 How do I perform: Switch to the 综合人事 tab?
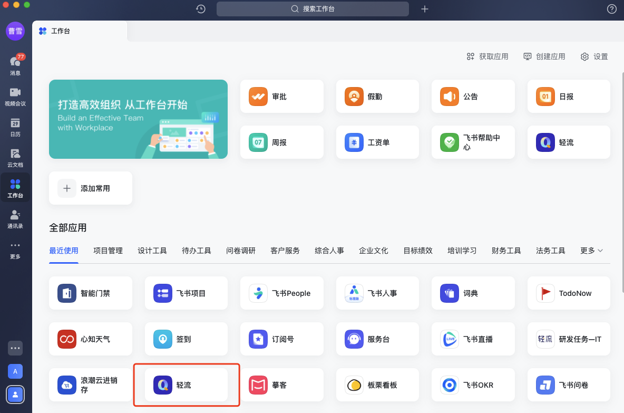coord(329,251)
